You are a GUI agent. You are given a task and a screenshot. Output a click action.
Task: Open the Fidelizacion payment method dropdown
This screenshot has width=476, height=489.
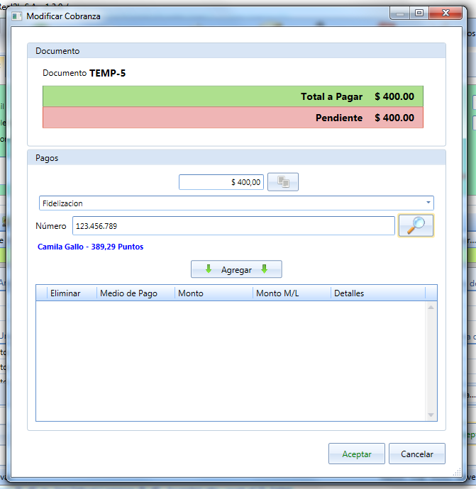[236, 203]
